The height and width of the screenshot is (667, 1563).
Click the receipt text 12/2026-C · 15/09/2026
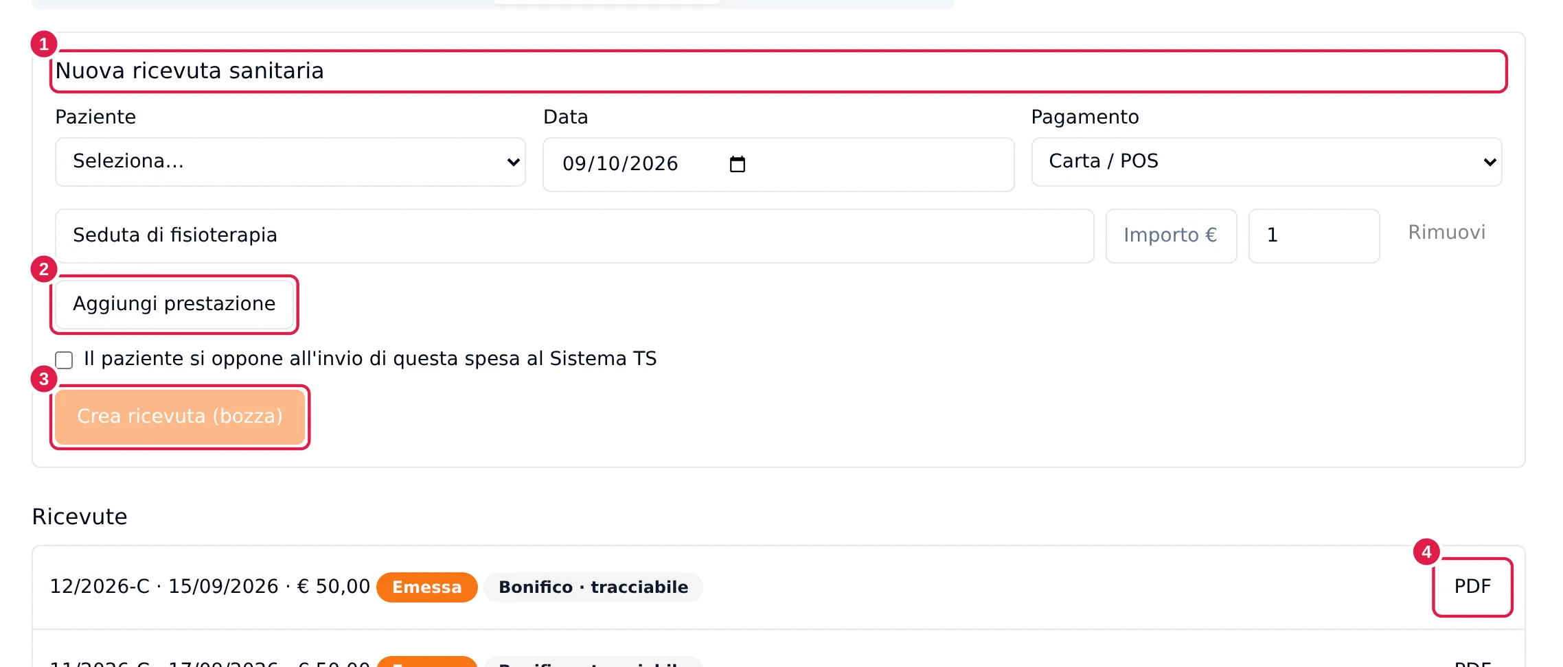pyautogui.click(x=164, y=587)
